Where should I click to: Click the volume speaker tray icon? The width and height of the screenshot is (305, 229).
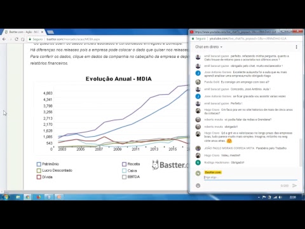click(280, 197)
